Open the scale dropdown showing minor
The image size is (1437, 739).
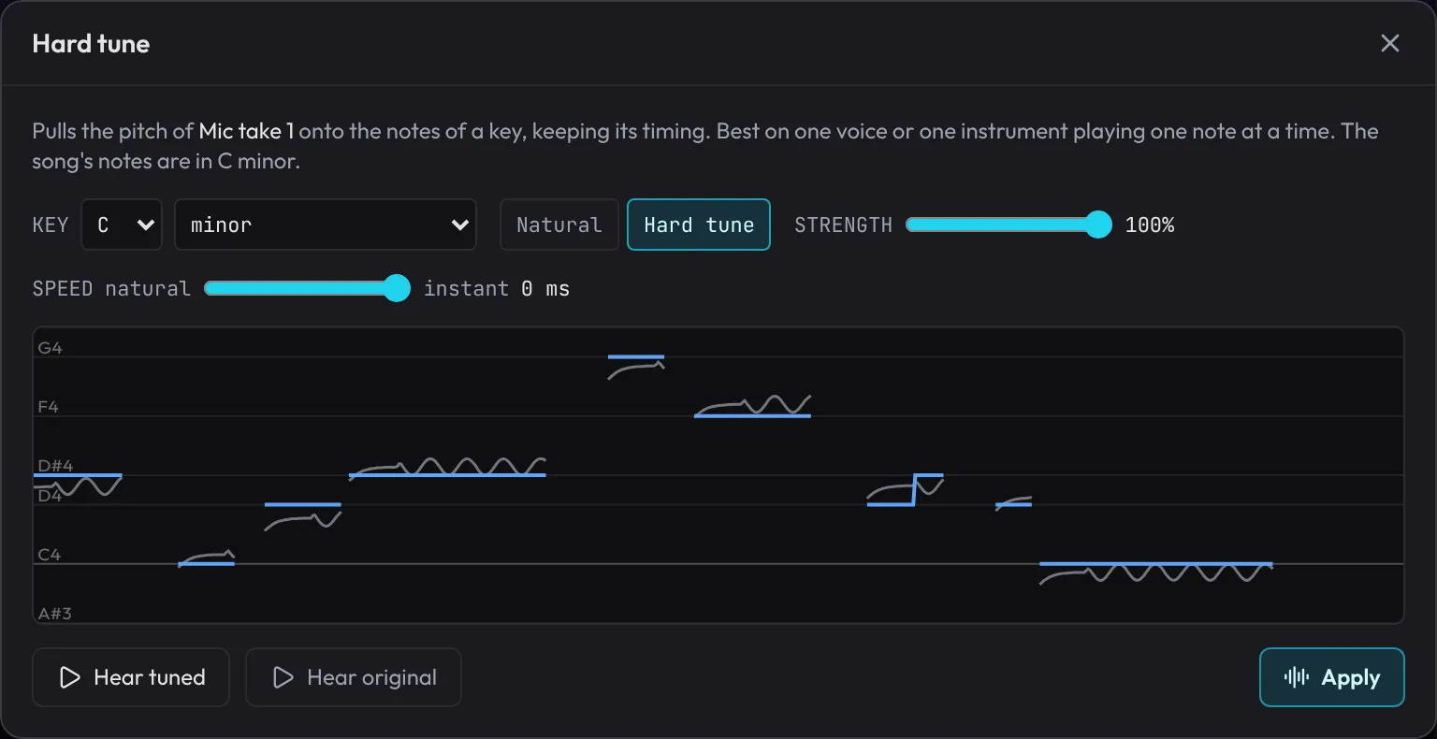pos(326,225)
